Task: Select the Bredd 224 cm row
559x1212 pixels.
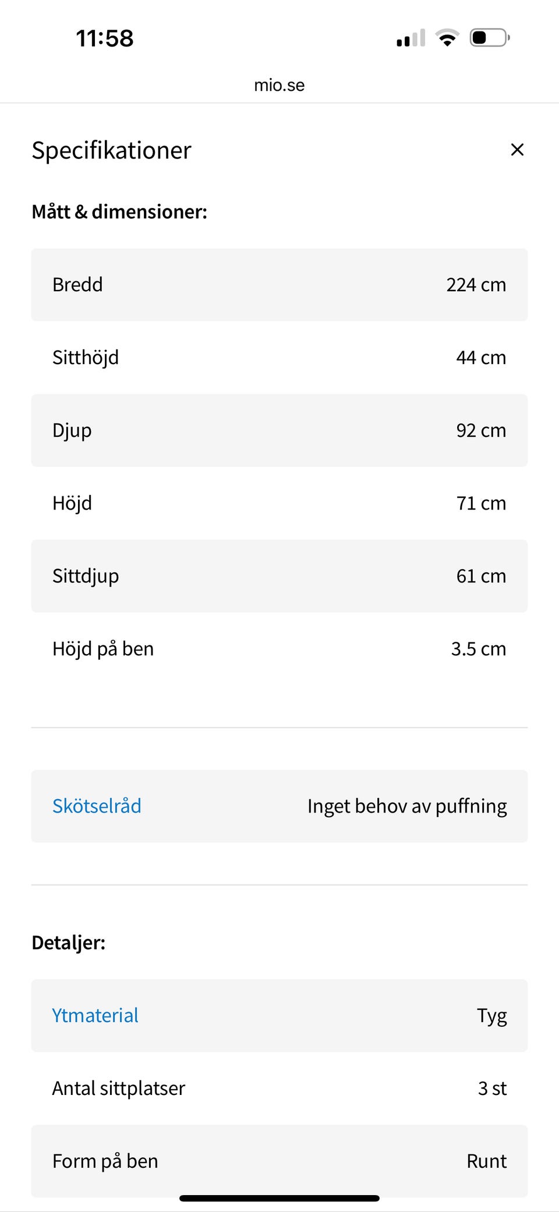Action: 279,285
